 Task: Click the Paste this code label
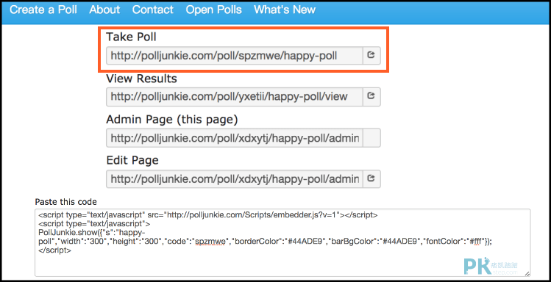tap(65, 202)
